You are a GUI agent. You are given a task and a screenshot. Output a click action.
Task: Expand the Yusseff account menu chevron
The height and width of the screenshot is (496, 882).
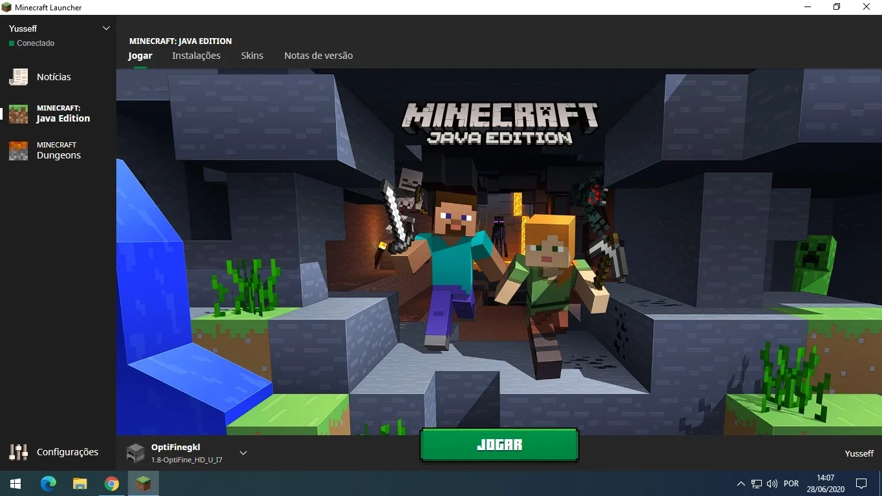(x=107, y=28)
